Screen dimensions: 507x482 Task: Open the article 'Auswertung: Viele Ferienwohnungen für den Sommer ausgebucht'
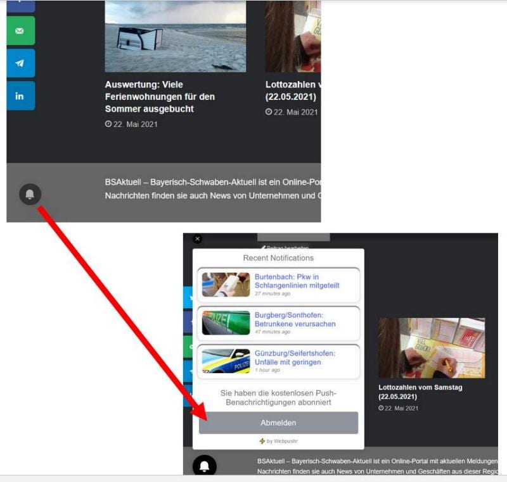pos(160,97)
